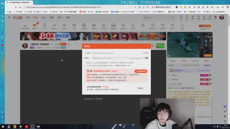Open the 打开直播伴侣 companion app

coord(141,71)
